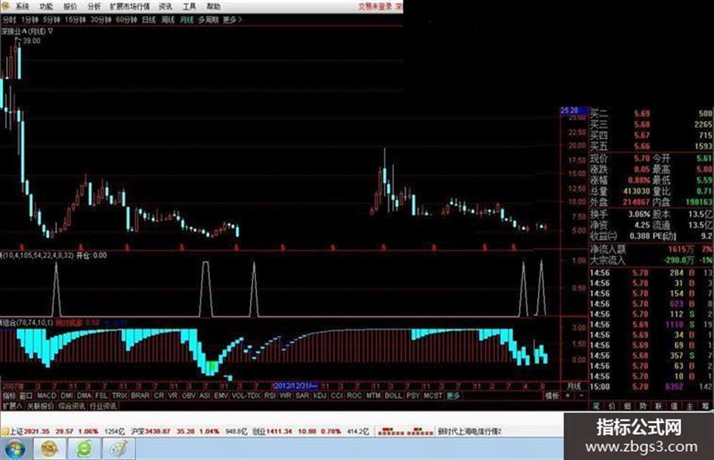Select the SAR indicator

302,396
